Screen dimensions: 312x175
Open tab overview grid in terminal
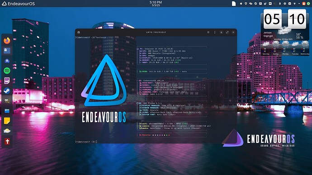(208, 32)
